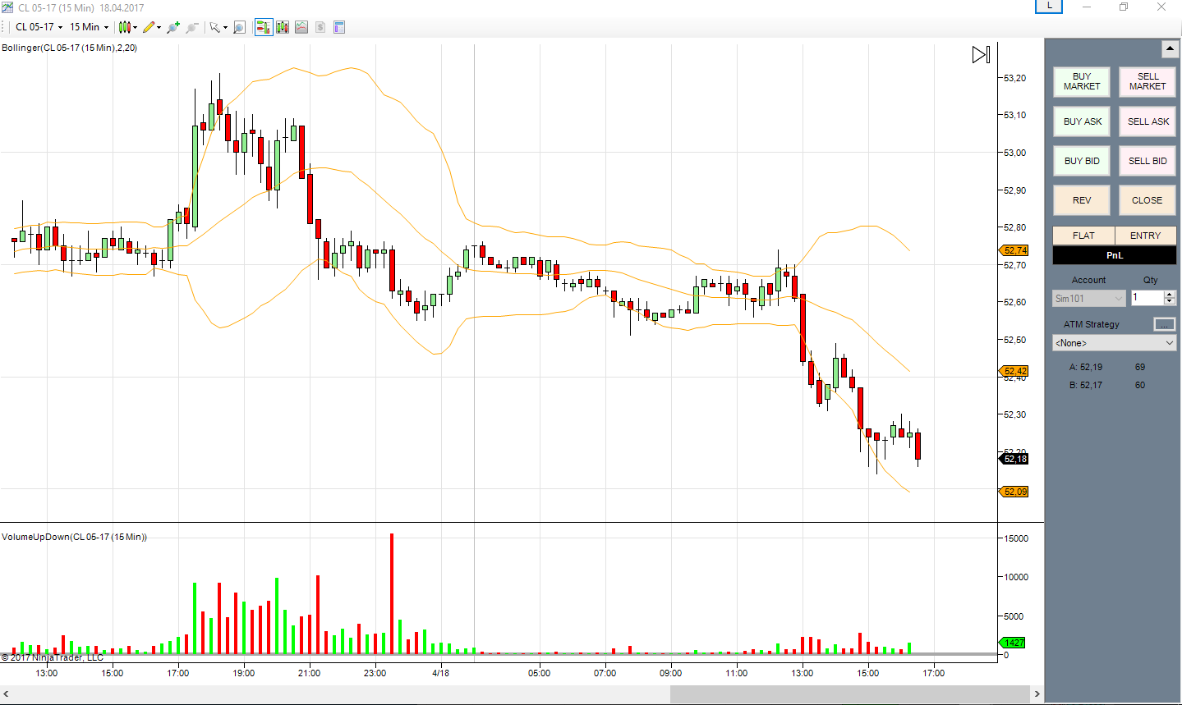Click the 4/18 date label on time axis
The image size is (1182, 705).
pyautogui.click(x=441, y=673)
